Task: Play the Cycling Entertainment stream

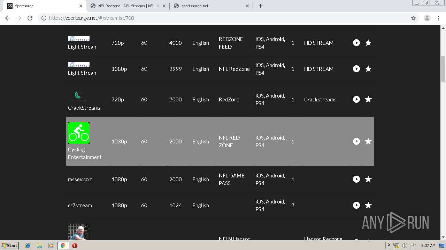Action: 356,141
